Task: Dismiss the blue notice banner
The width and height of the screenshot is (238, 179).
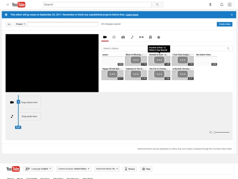Action: pos(232,15)
